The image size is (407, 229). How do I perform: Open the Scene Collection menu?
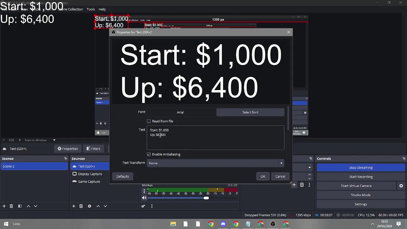click(70, 9)
